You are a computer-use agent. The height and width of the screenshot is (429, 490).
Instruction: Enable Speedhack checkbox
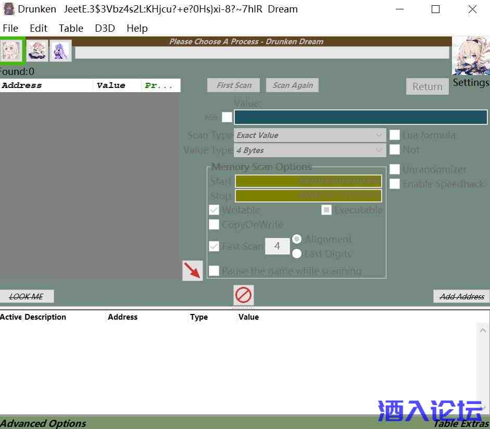point(395,184)
